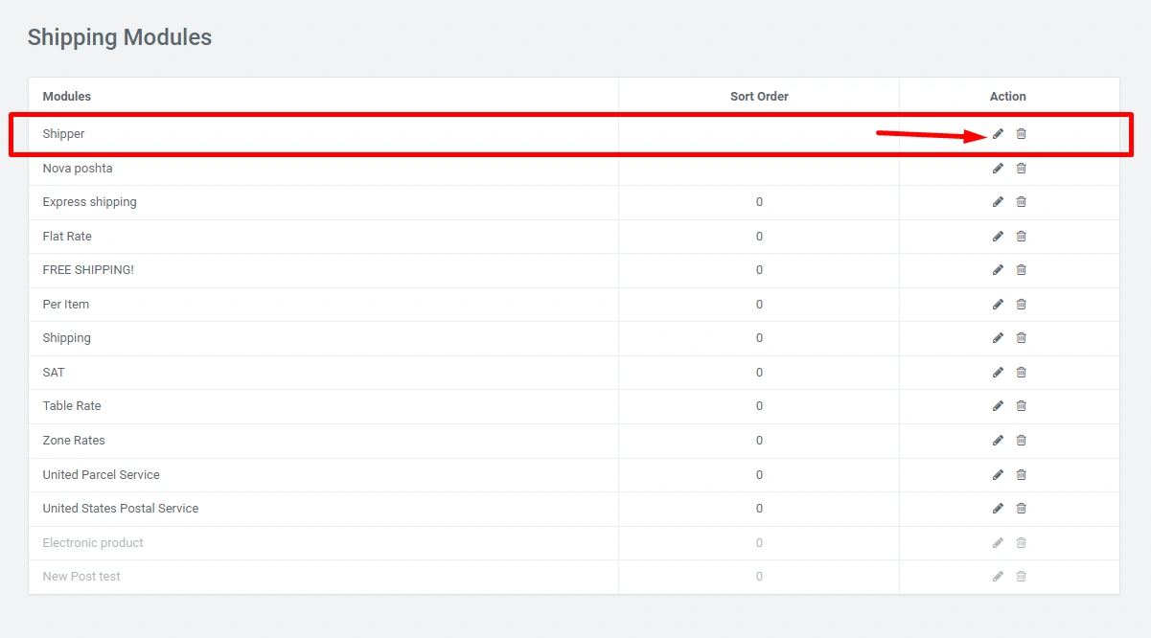
Task: Click the United Parcel Service name
Action: pyautogui.click(x=102, y=475)
